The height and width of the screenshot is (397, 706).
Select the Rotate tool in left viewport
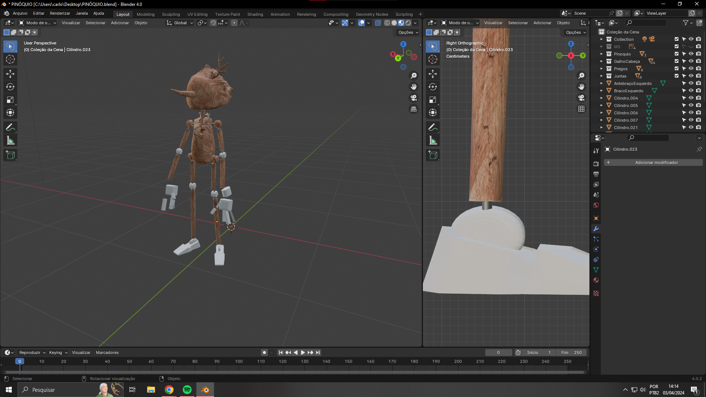[x=10, y=87]
